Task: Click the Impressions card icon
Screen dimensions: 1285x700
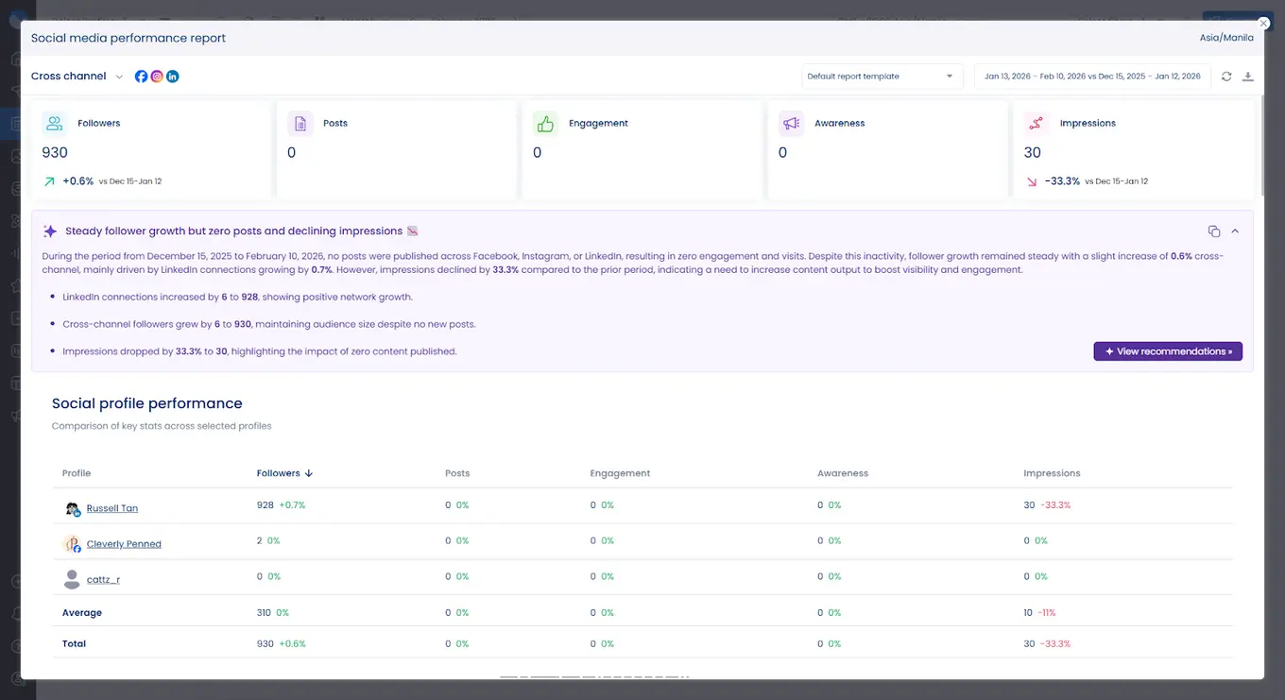Action: pyautogui.click(x=1037, y=124)
